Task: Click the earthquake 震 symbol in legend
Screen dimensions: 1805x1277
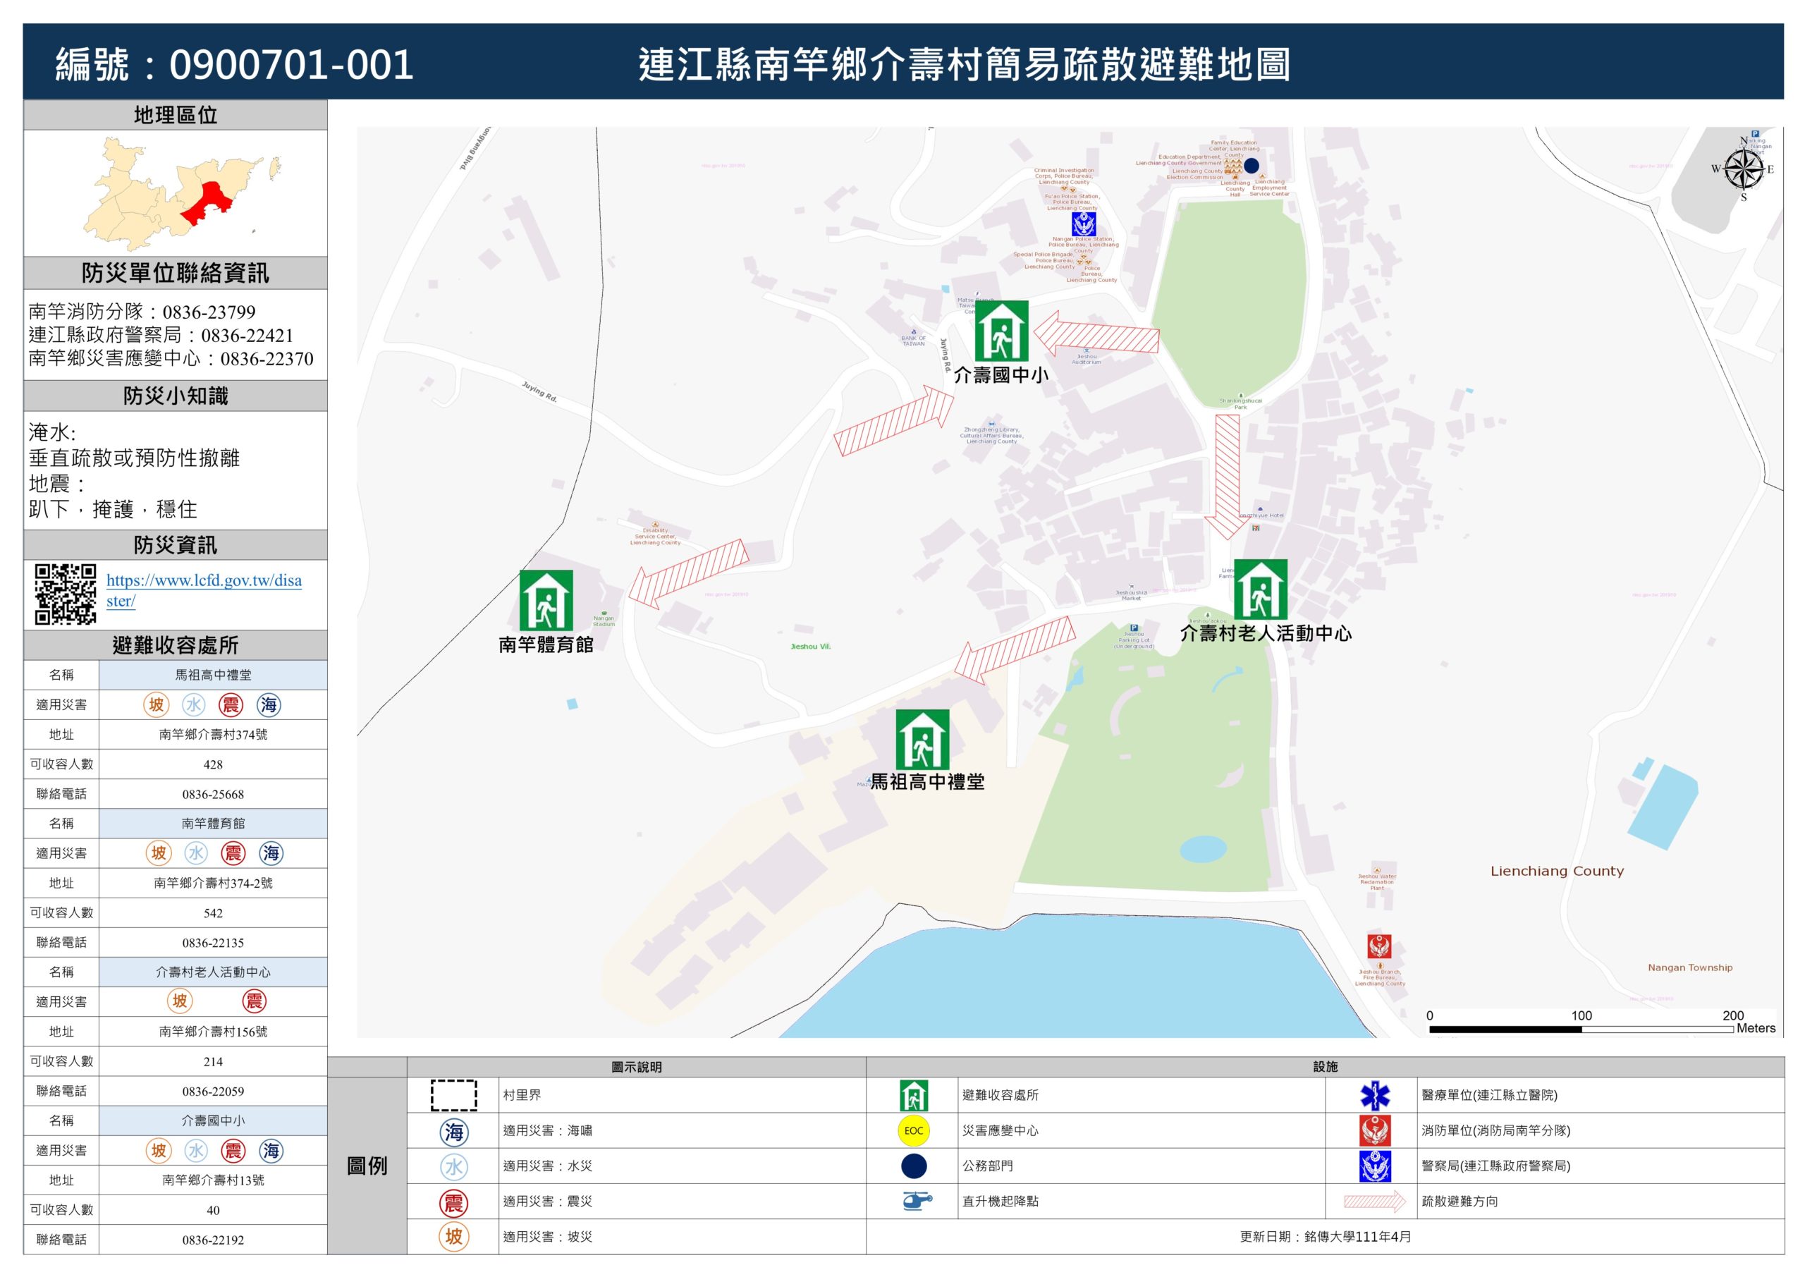Action: [x=453, y=1203]
